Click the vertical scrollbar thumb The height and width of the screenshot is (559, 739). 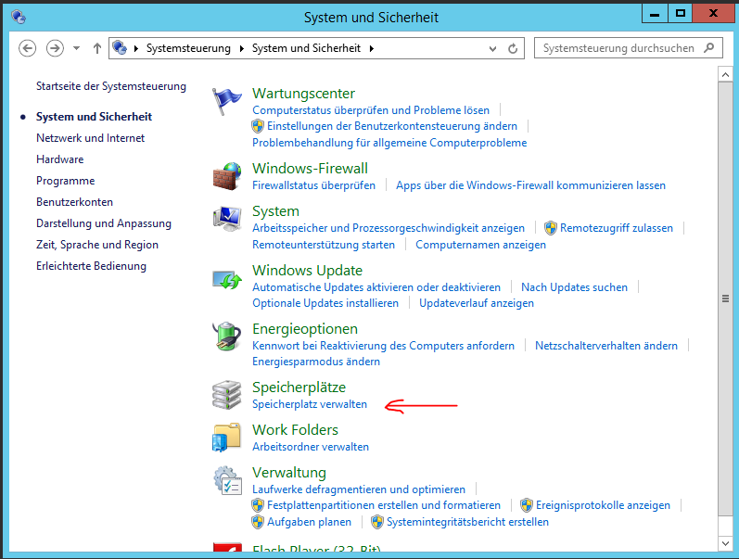tap(725, 299)
